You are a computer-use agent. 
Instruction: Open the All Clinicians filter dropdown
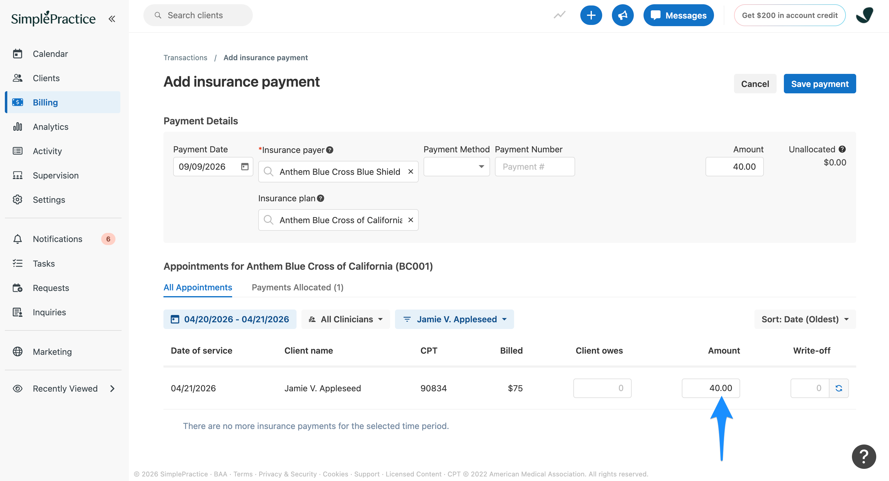[x=345, y=319]
